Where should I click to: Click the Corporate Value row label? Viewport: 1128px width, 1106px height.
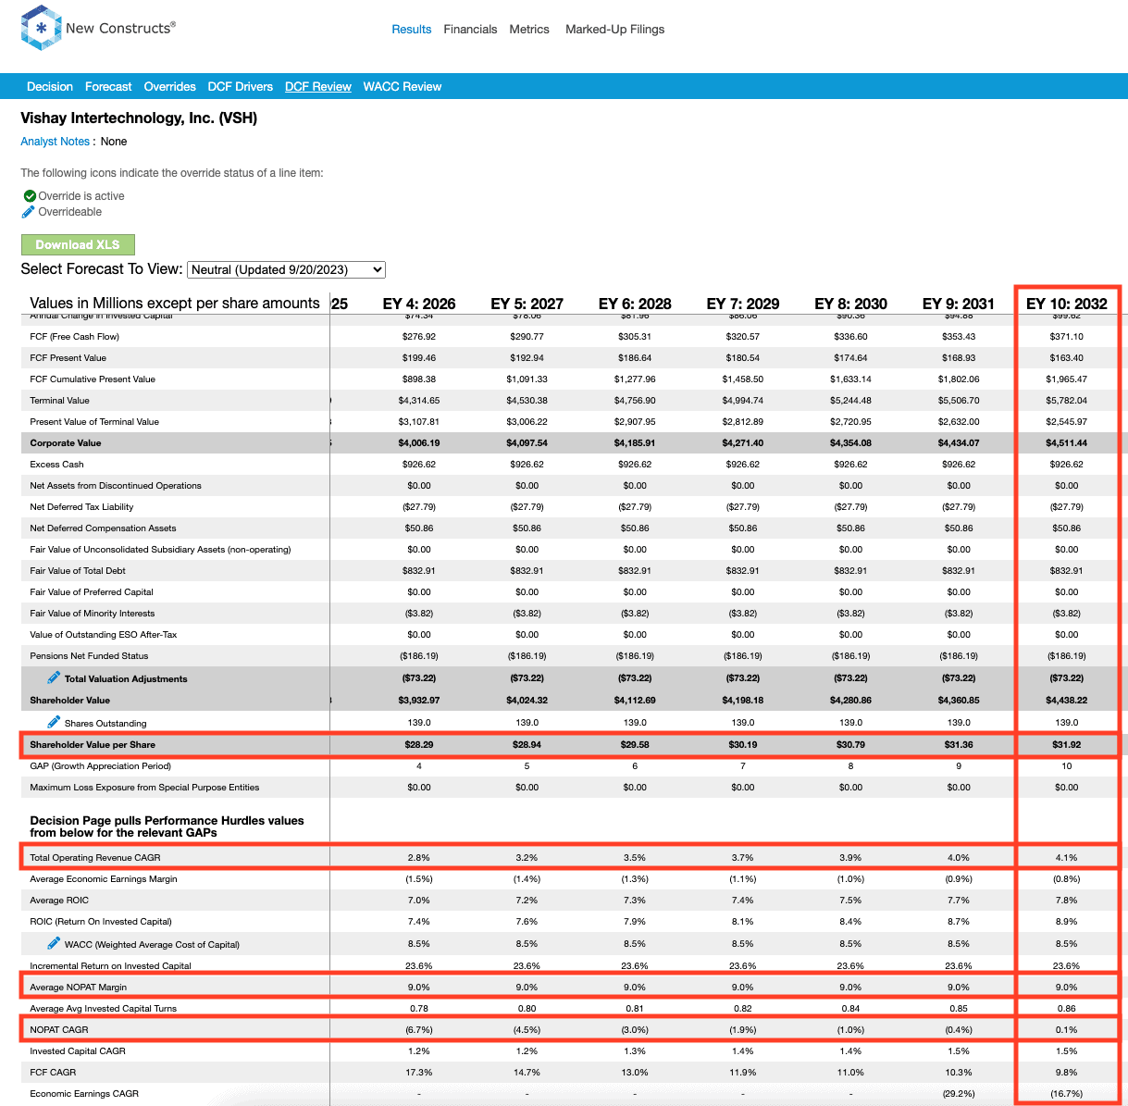[x=66, y=443]
